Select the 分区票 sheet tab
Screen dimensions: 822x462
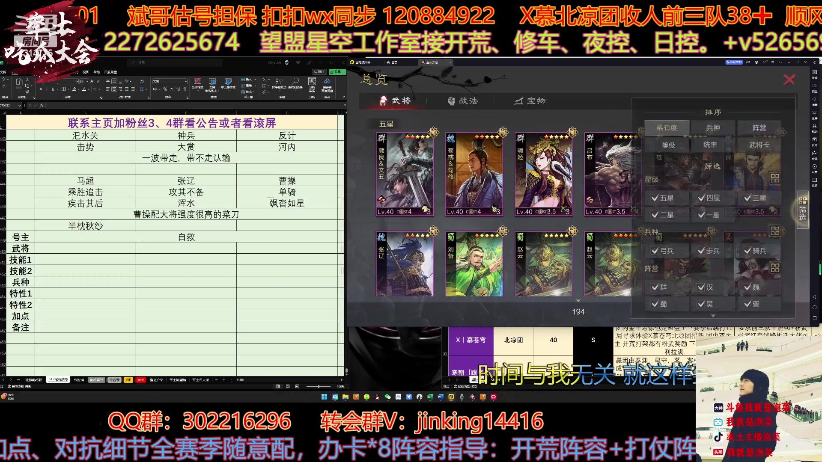114,380
